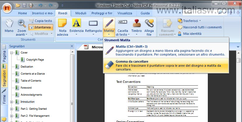Image resolution: width=242 pixels, height=122 pixels.
Task: Activate the Copia testo tool
Action: coord(41,21)
